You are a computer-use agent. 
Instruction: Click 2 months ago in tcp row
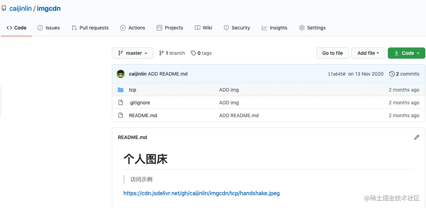[x=404, y=90]
